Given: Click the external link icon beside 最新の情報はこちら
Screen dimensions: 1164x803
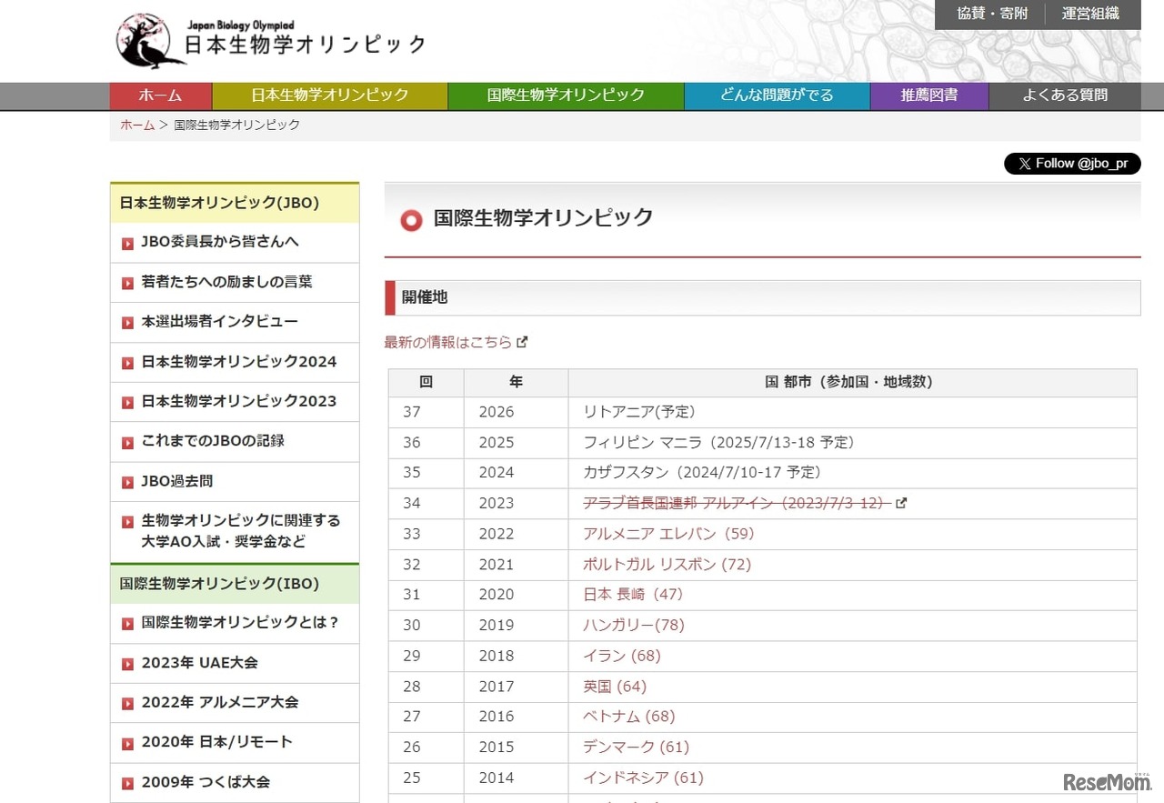Looking at the screenshot, I should tap(522, 342).
